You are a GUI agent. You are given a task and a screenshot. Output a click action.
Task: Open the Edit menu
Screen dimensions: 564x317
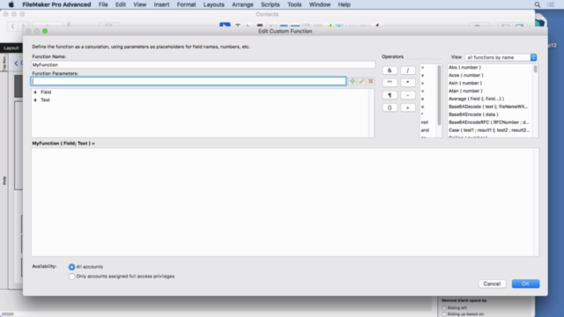point(121,4)
